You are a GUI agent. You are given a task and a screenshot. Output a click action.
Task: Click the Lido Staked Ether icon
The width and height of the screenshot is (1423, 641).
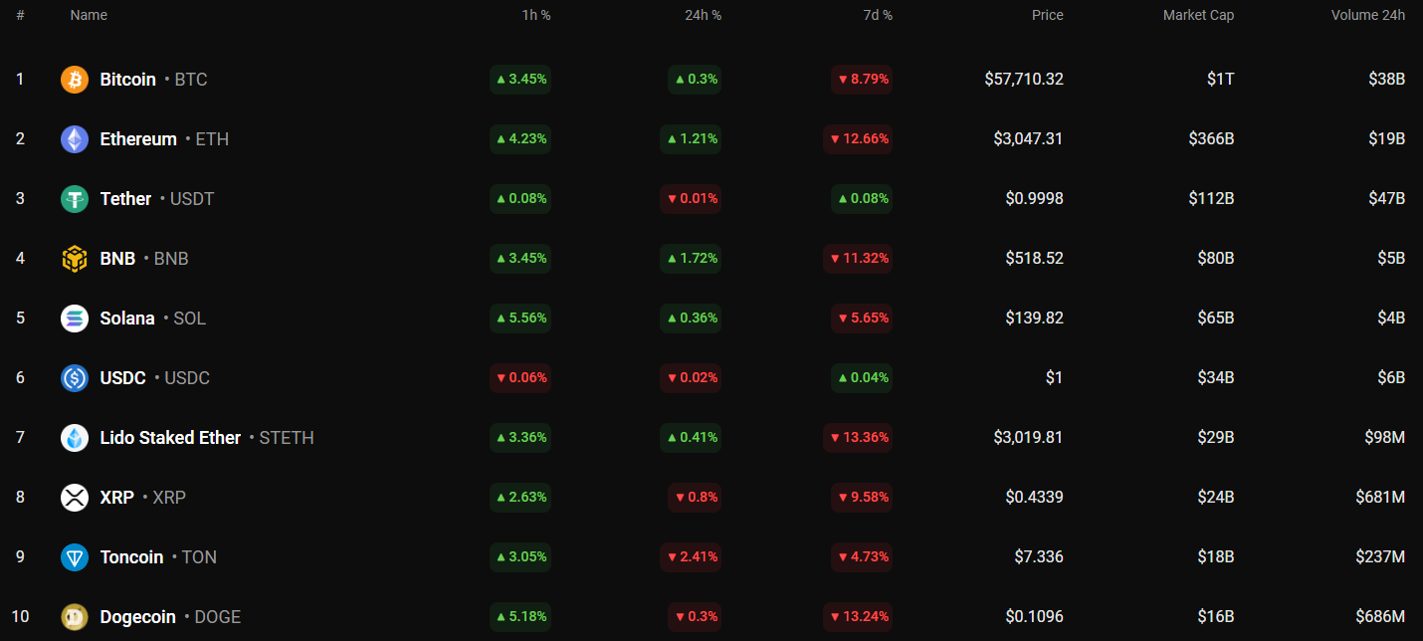(x=75, y=438)
